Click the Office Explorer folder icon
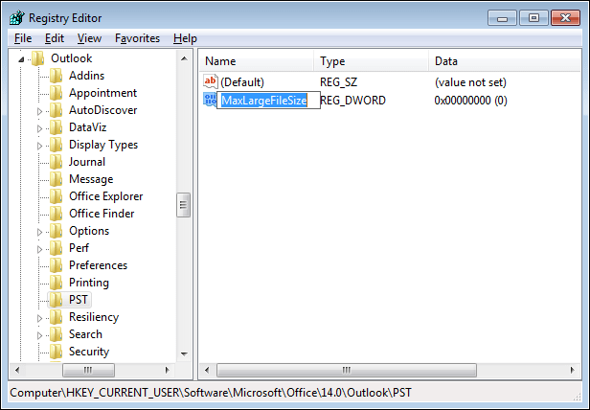This screenshot has height=410, width=590. pos(57,196)
